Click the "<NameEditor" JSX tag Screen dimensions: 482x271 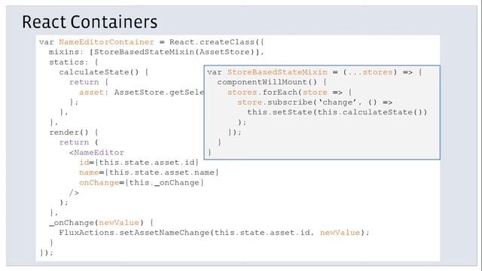tap(96, 152)
